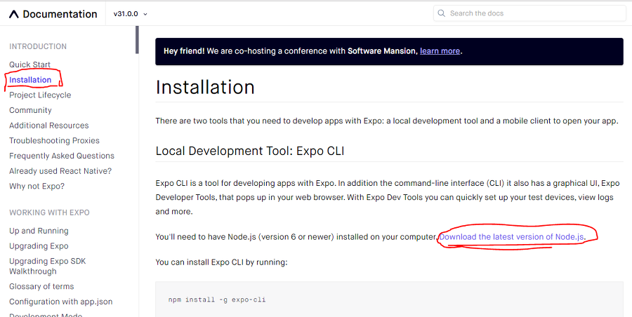The height and width of the screenshot is (317, 632).
Task: Click the Installation page heading
Action: click(x=205, y=87)
